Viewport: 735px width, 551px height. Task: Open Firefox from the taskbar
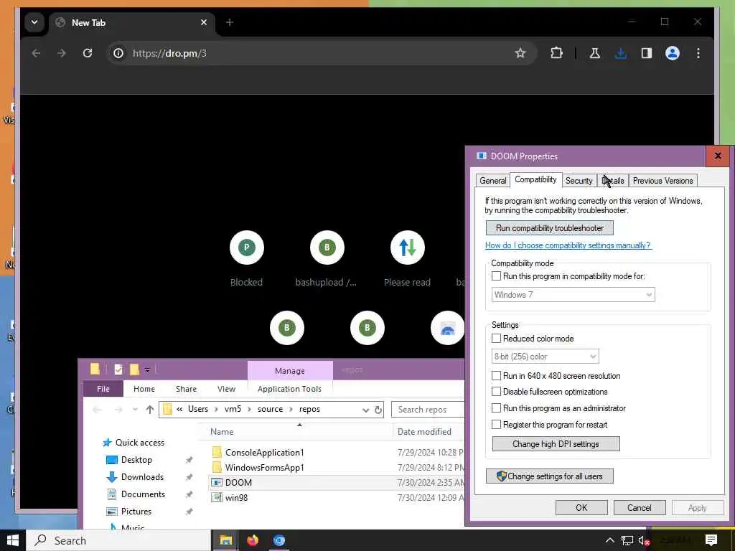click(253, 541)
